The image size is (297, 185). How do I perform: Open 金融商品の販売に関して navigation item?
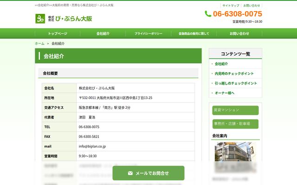click(x=194, y=33)
